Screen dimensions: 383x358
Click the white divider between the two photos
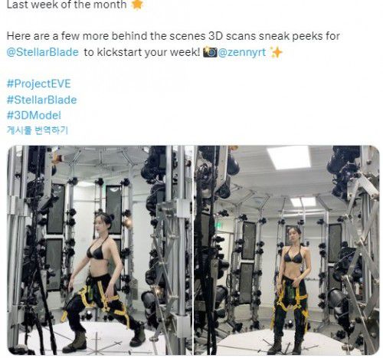193,250
